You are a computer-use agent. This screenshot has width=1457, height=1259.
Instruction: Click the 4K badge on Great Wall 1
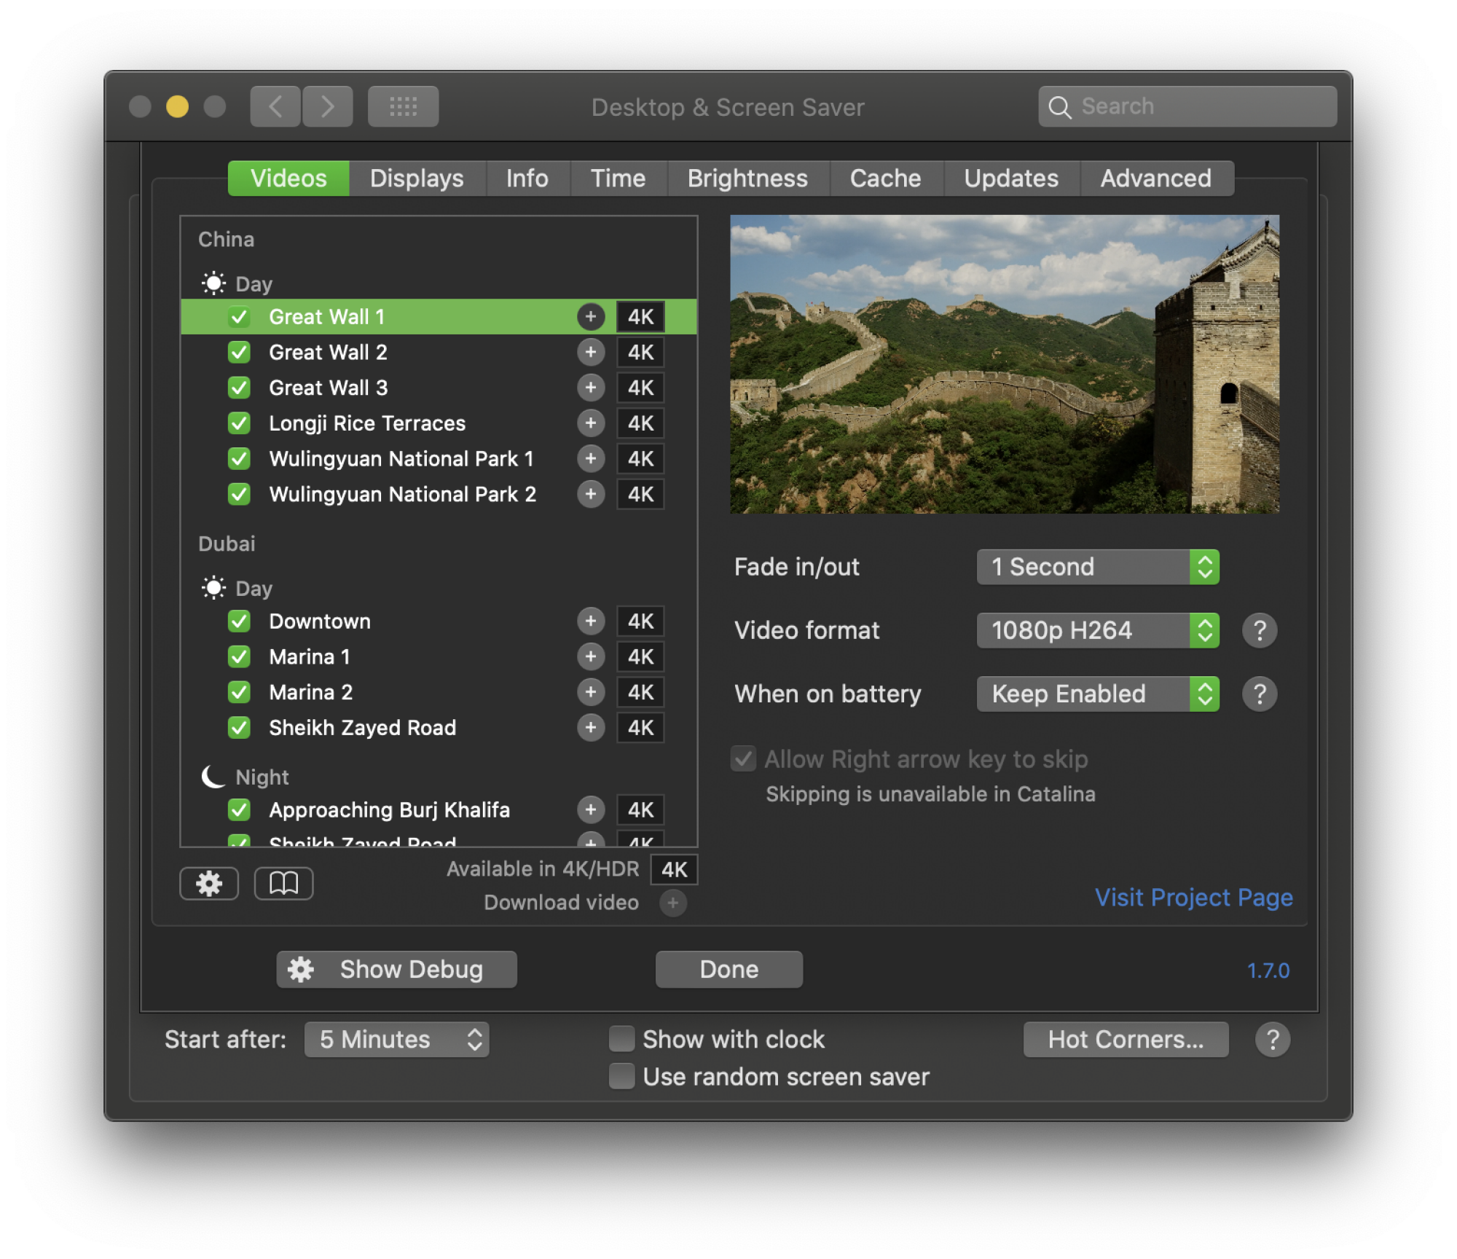click(x=641, y=317)
